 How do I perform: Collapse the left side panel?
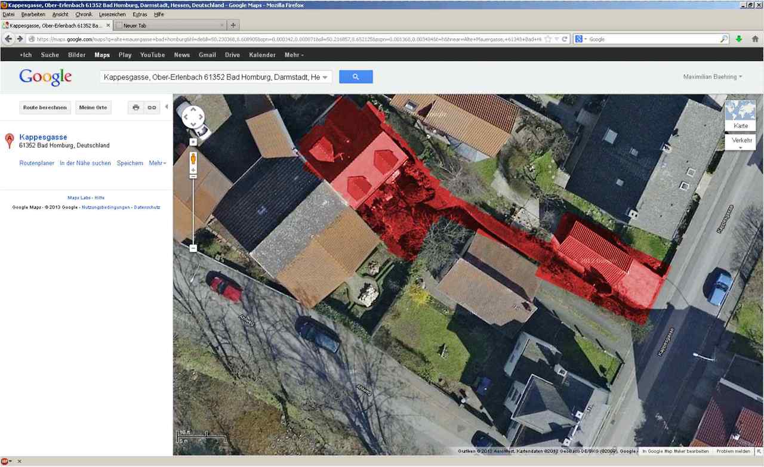click(167, 107)
